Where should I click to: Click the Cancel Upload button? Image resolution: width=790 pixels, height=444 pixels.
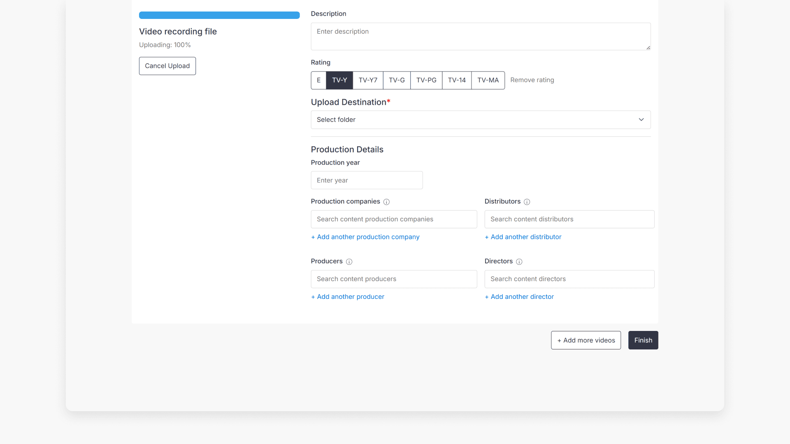167,66
